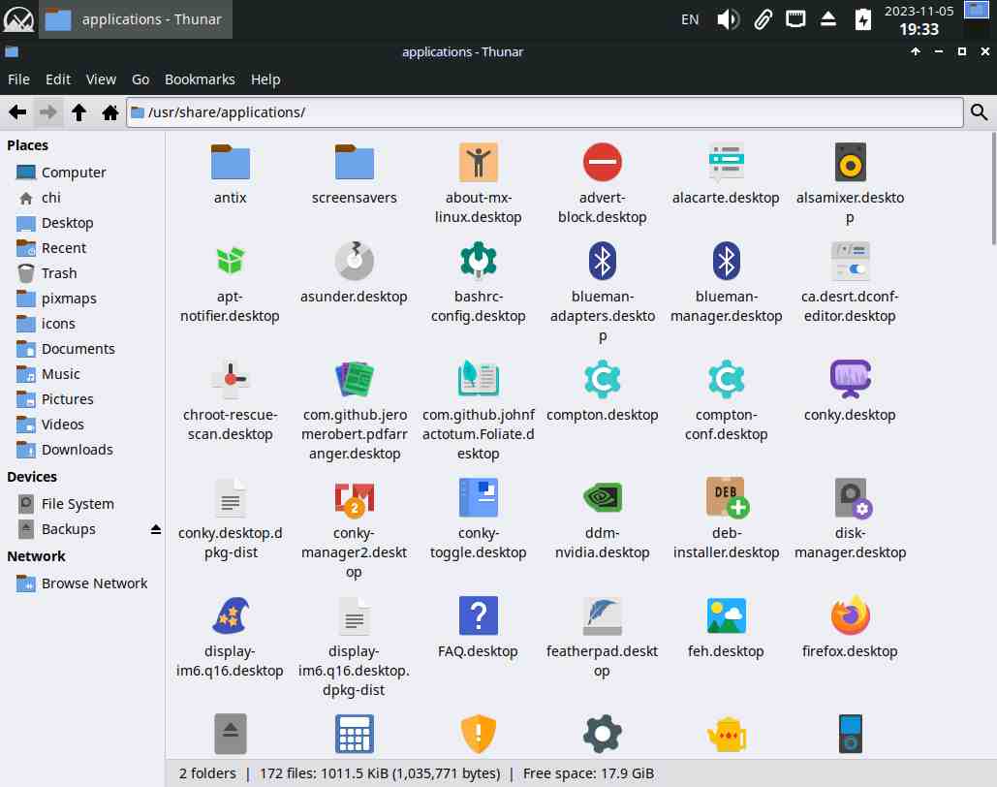Select display-im6.q16.desktop wizard icon
The height and width of the screenshot is (787, 997).
tap(230, 615)
